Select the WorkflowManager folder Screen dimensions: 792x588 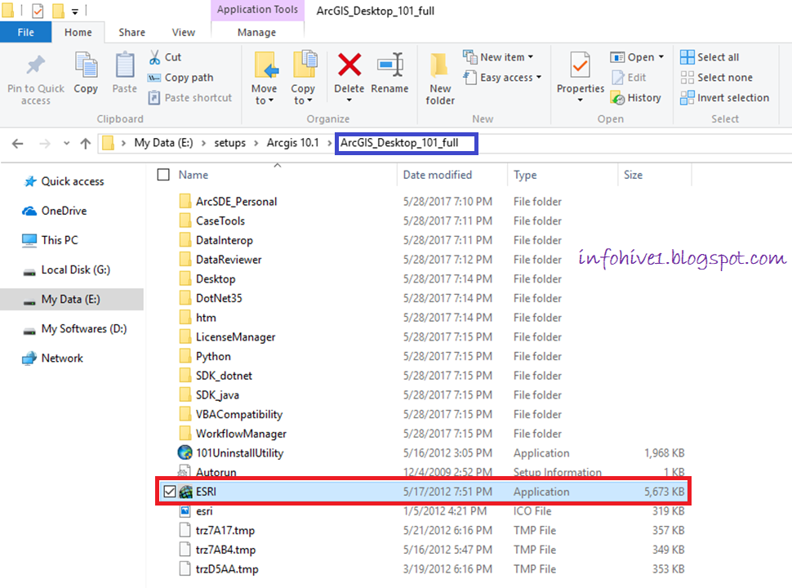tap(241, 434)
